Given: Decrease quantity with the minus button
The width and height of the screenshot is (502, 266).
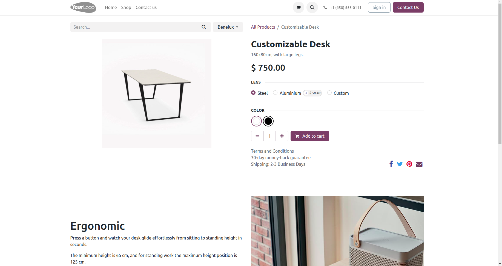Looking at the screenshot, I should [x=257, y=136].
